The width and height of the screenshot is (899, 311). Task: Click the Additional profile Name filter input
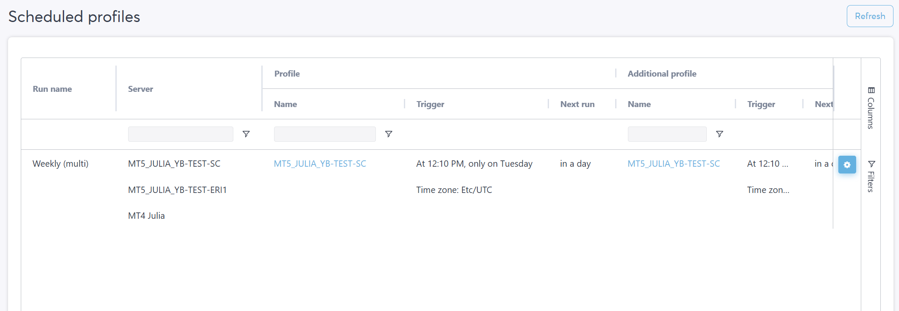click(x=667, y=134)
